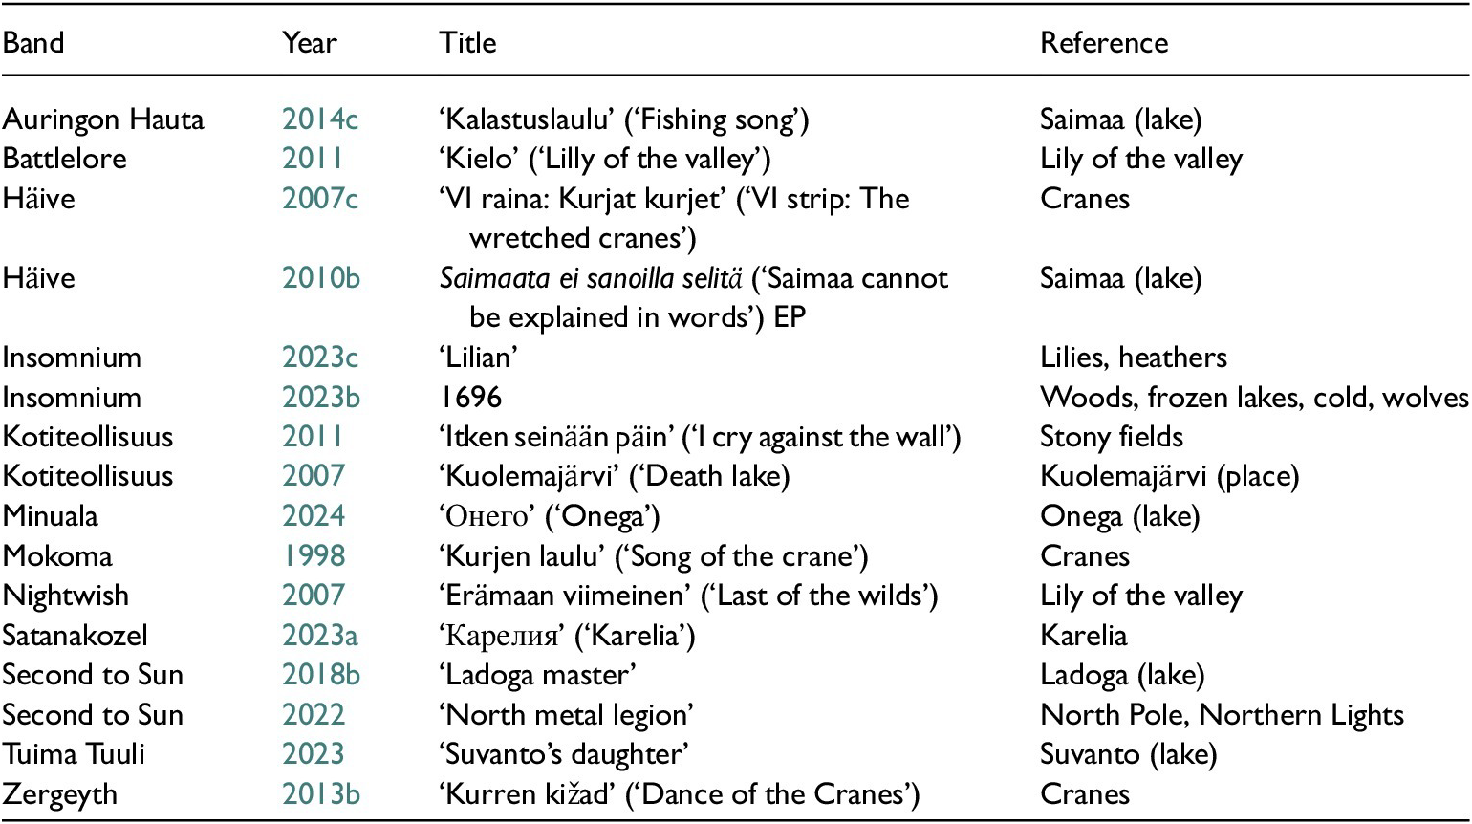Click the Year column header
Screen dimensions: 1472x824
point(310,43)
